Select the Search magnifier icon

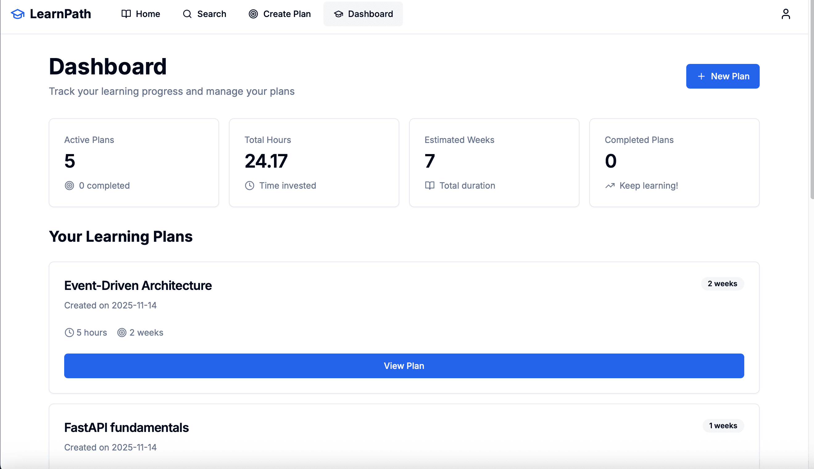pos(187,14)
